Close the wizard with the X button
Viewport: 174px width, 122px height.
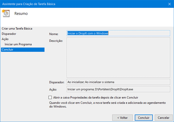click(169, 4)
